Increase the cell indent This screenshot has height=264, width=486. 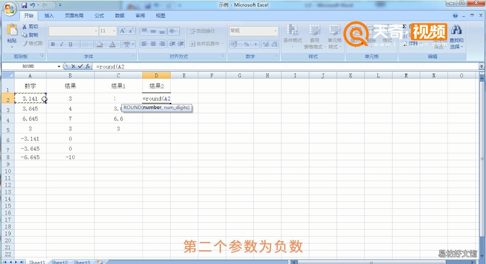click(181, 44)
